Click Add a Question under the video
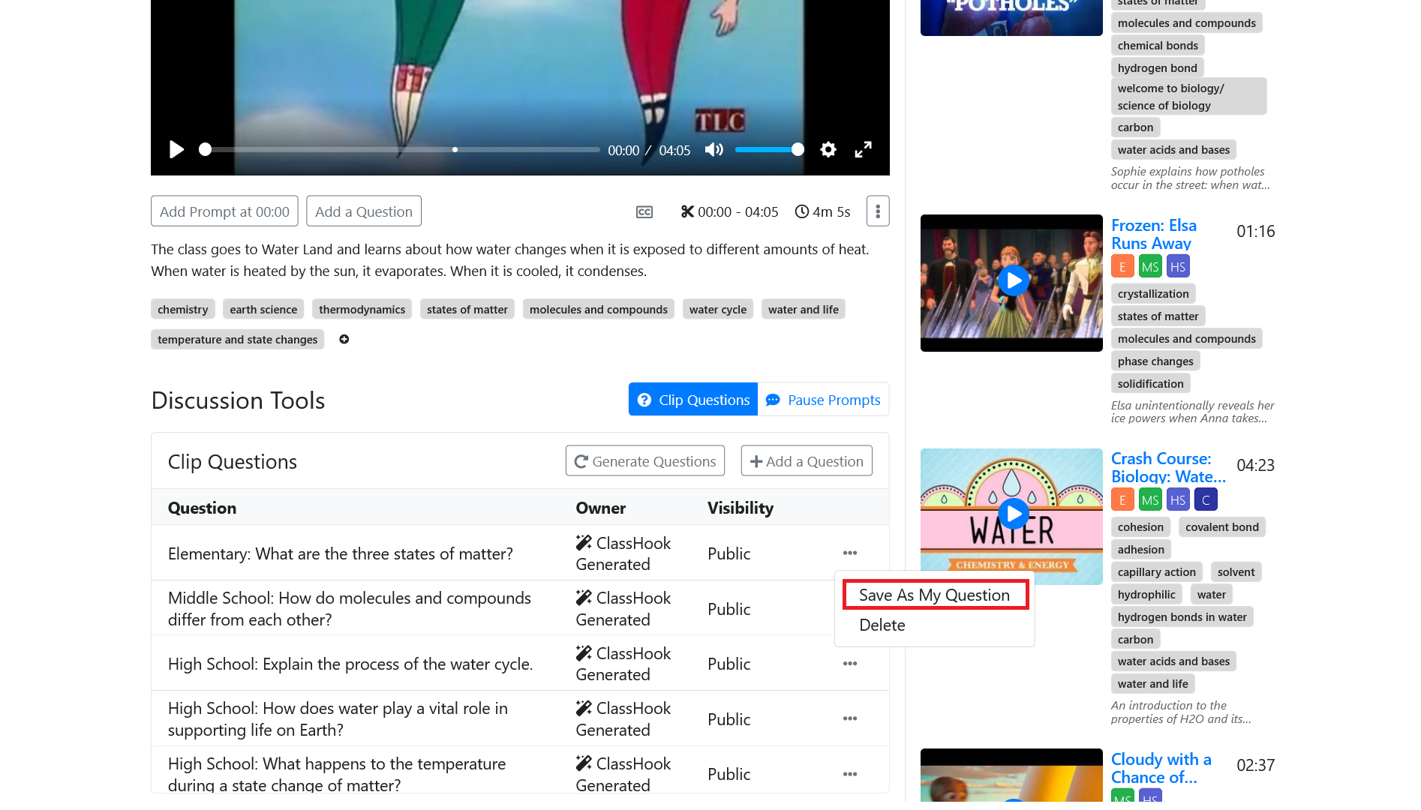 tap(364, 211)
